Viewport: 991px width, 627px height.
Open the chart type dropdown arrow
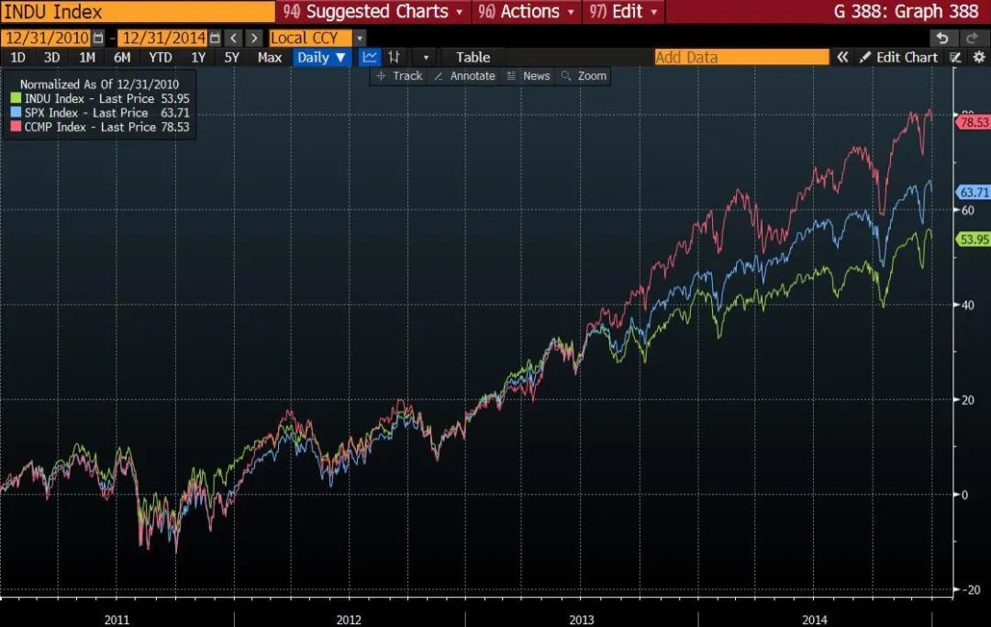coord(426,58)
